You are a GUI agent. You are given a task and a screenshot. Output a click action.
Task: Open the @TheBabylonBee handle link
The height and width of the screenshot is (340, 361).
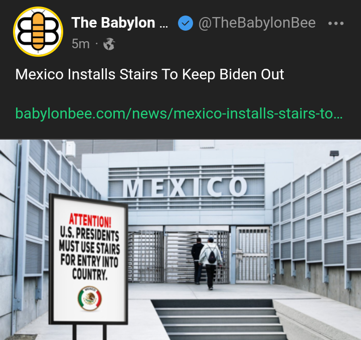[257, 23]
